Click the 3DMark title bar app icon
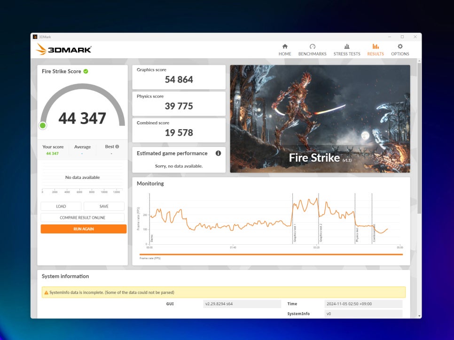454x340 pixels. pyautogui.click(x=35, y=37)
